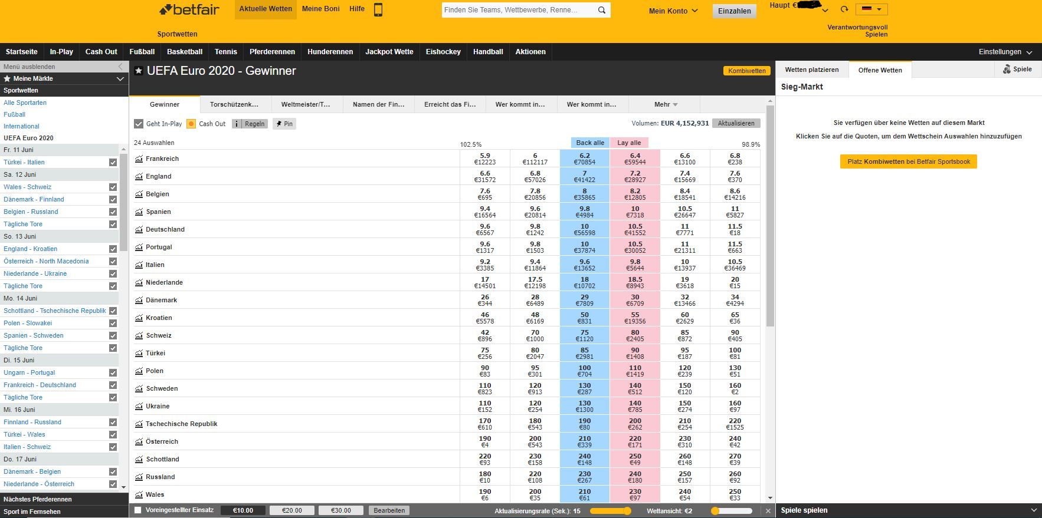Open the chart icon for Schweiz

pos(139,335)
